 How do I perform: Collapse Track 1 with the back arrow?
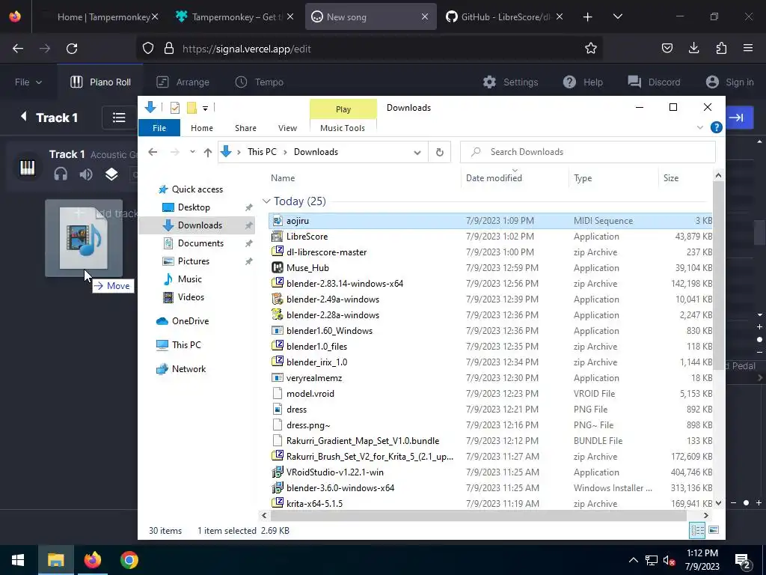[x=23, y=116]
